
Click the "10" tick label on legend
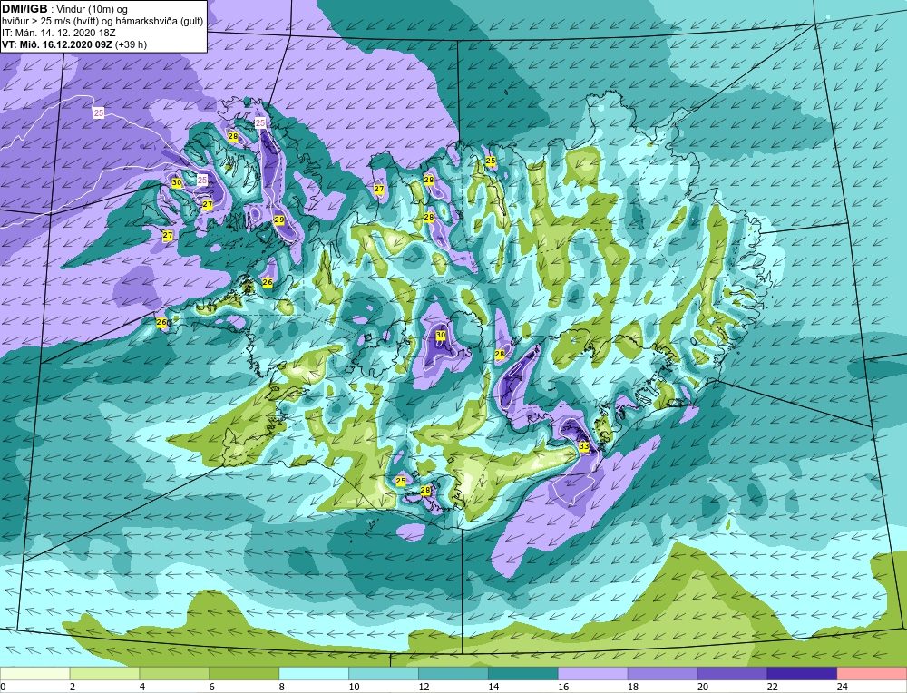(x=354, y=687)
